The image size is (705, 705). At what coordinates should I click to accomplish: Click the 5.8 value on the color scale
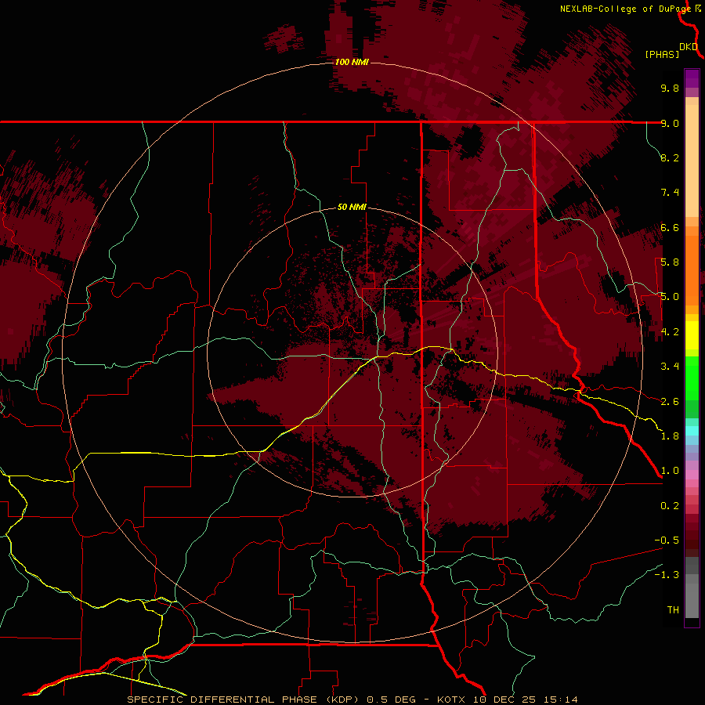pos(670,262)
